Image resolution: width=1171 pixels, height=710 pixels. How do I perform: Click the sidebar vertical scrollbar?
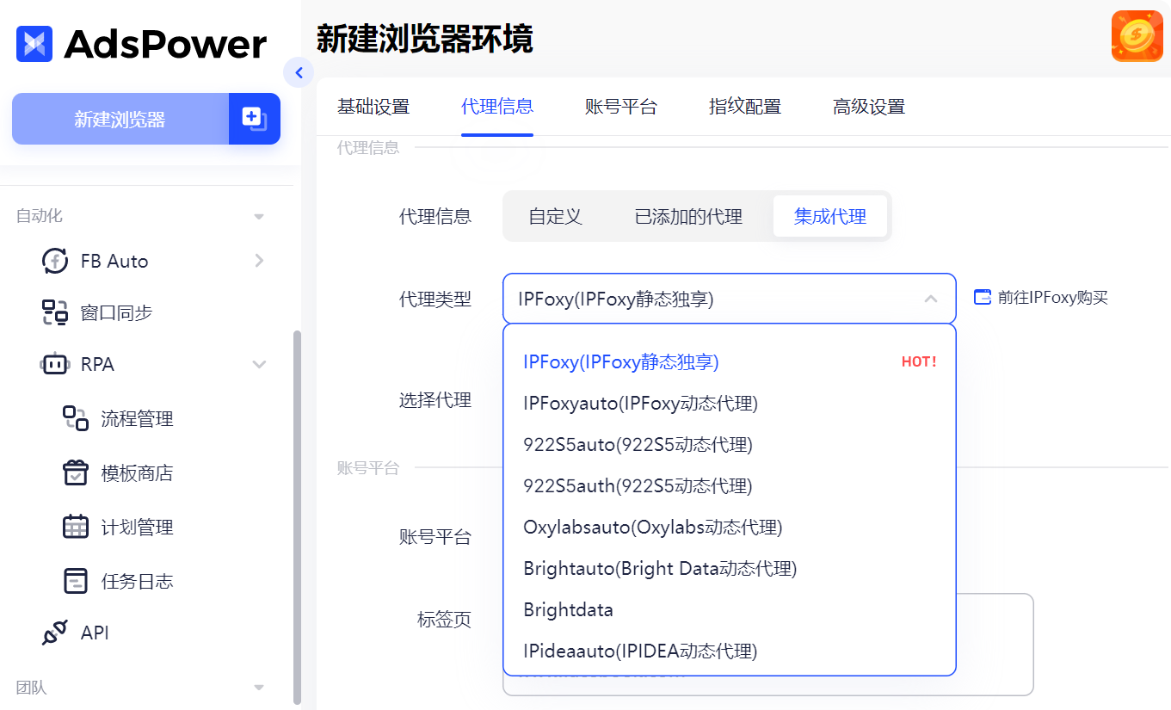pos(298,517)
